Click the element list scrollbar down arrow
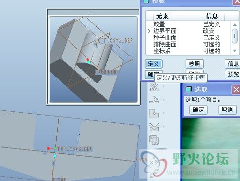 click(235, 51)
